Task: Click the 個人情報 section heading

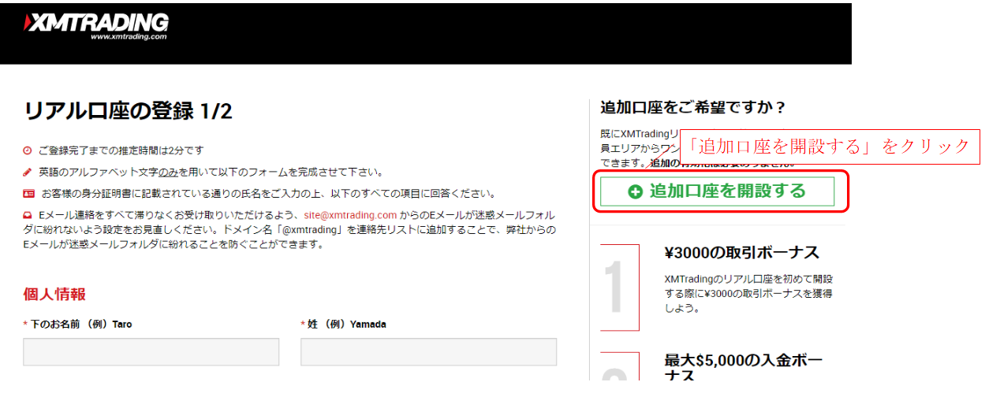Action: [x=54, y=295]
